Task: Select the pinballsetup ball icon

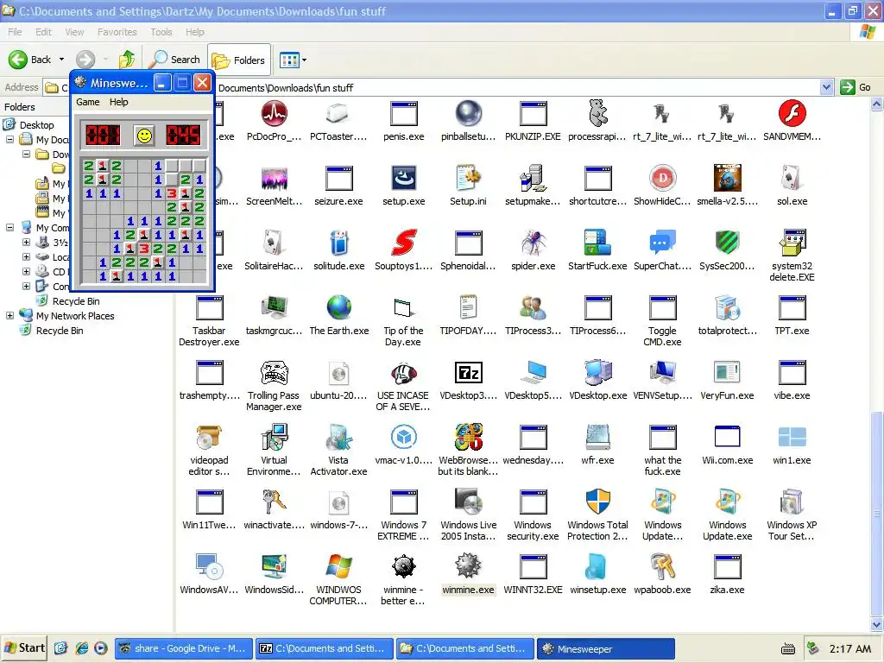Action: point(469,113)
